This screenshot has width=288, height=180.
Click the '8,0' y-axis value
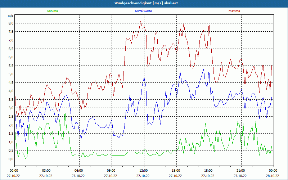point(11,23)
